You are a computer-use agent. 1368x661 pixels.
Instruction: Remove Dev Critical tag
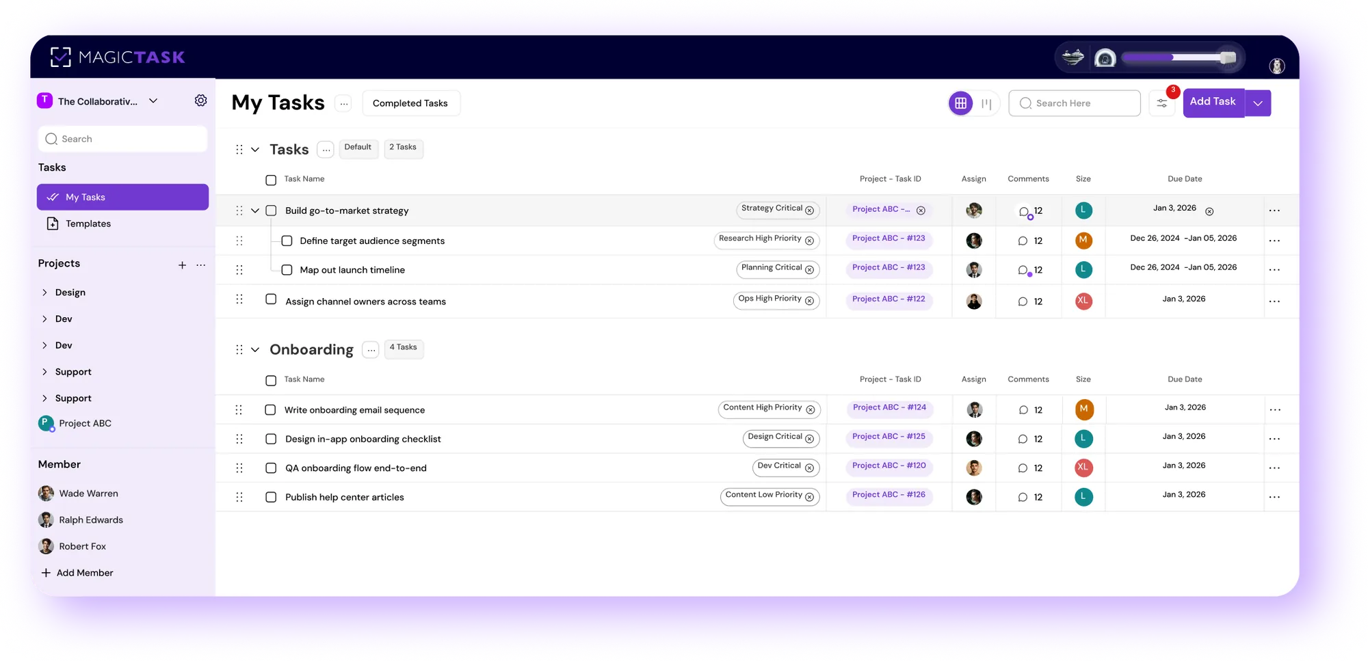coord(810,468)
